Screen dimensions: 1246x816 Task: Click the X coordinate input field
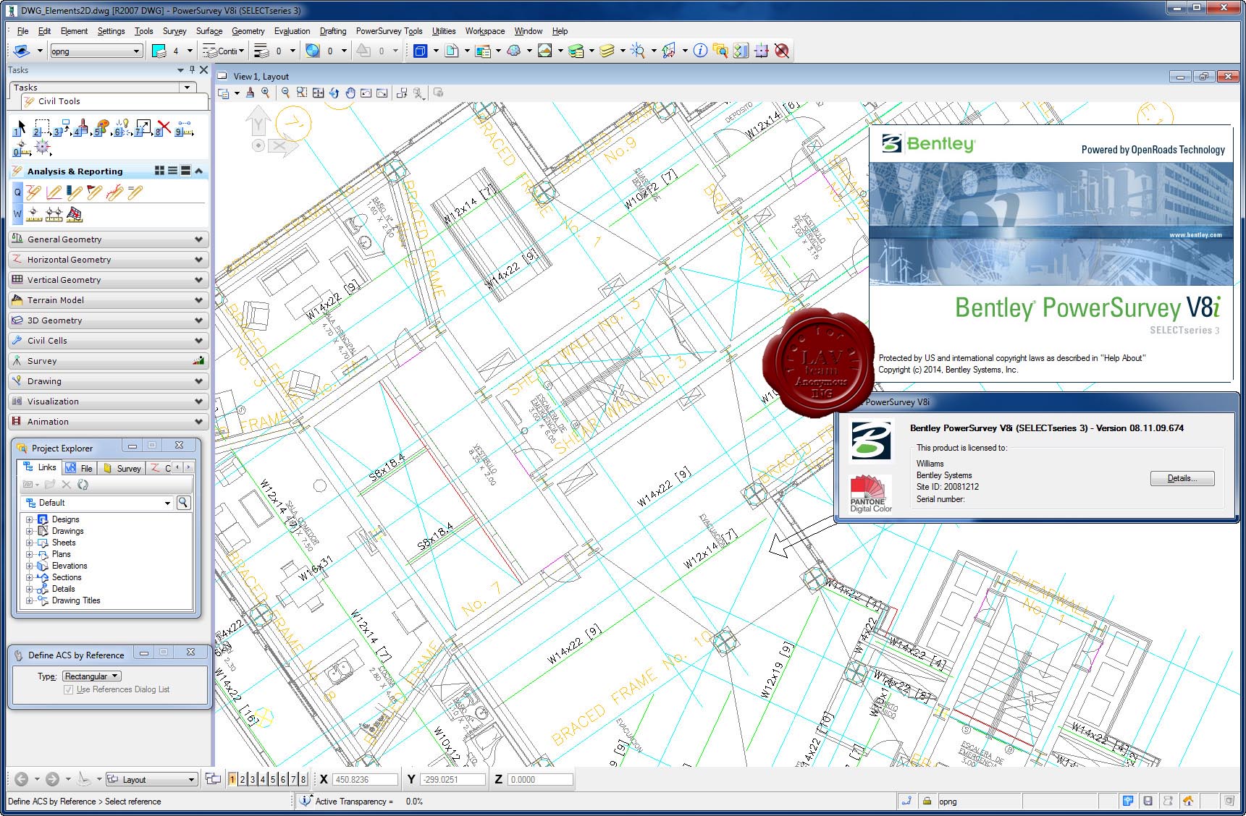click(365, 779)
